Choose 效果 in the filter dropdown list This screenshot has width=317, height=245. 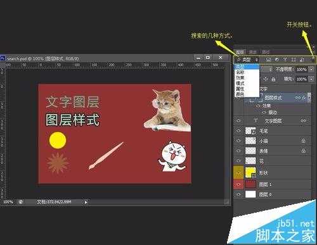tap(247, 77)
